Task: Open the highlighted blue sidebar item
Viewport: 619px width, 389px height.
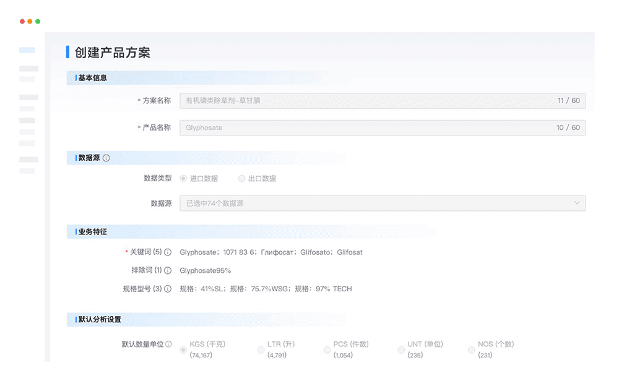Action: (x=27, y=50)
